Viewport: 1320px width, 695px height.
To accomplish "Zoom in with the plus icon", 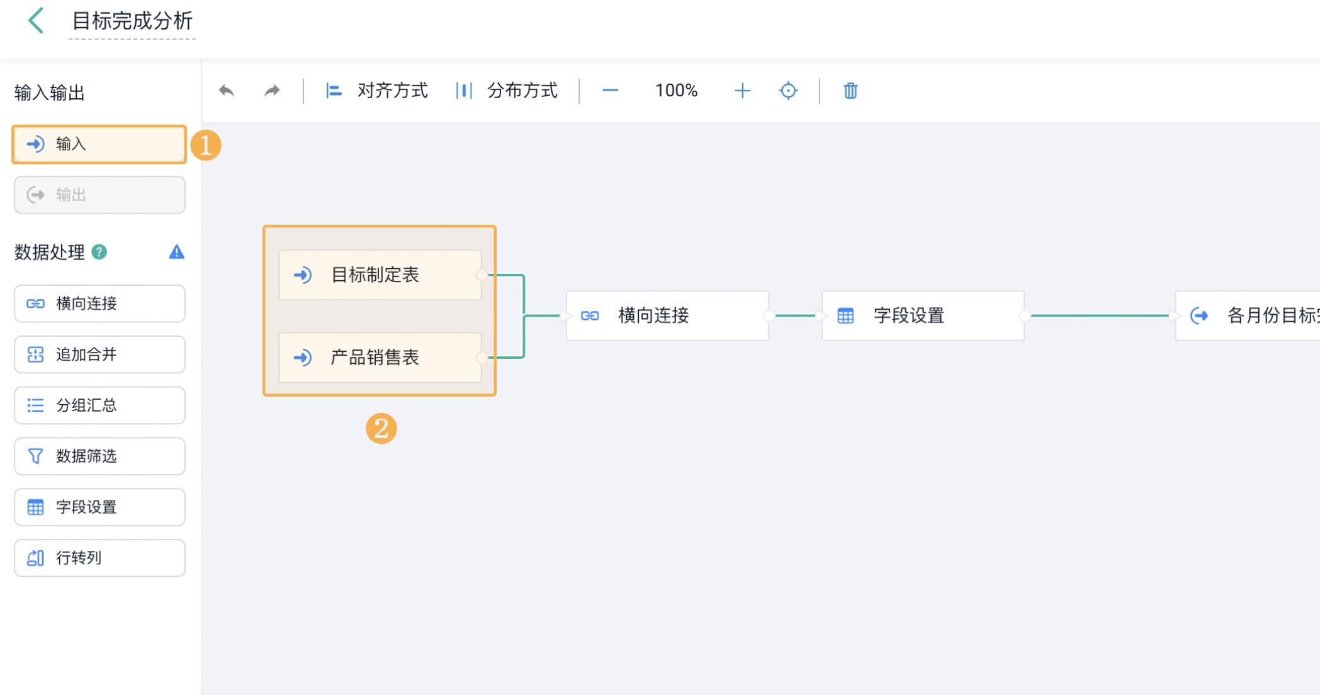I will [743, 91].
